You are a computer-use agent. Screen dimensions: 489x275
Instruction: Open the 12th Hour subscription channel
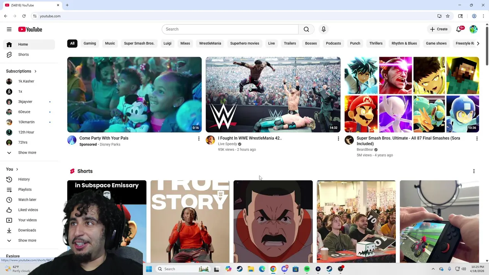tap(29, 132)
